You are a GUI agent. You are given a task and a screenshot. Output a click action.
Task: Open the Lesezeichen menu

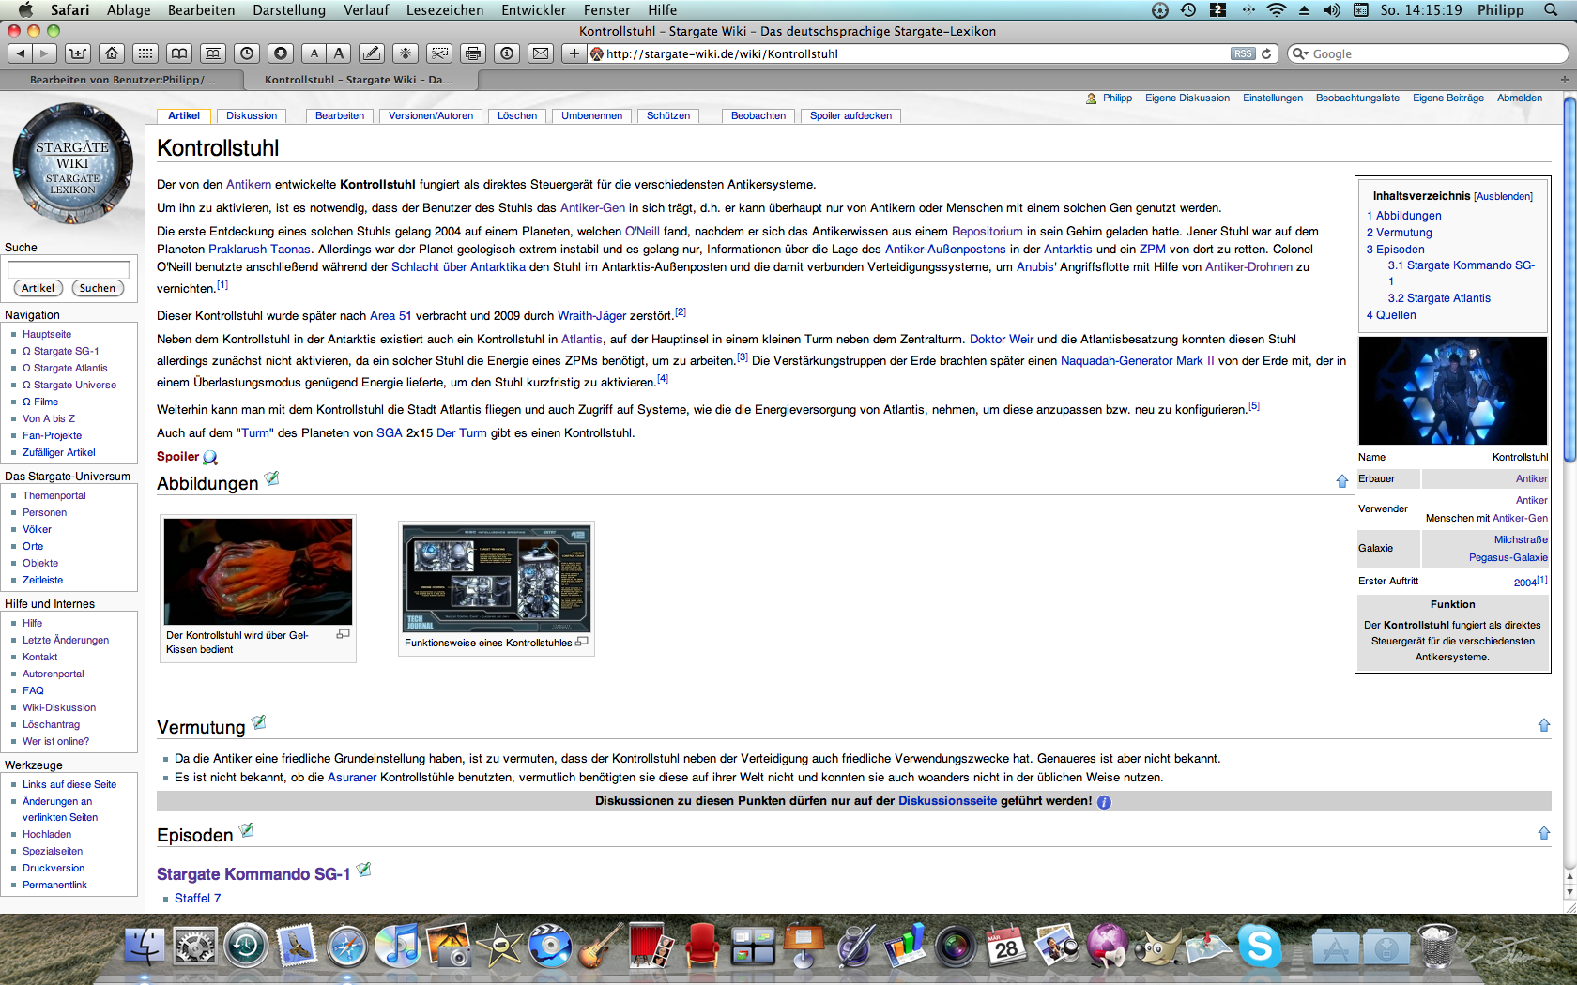[444, 10]
